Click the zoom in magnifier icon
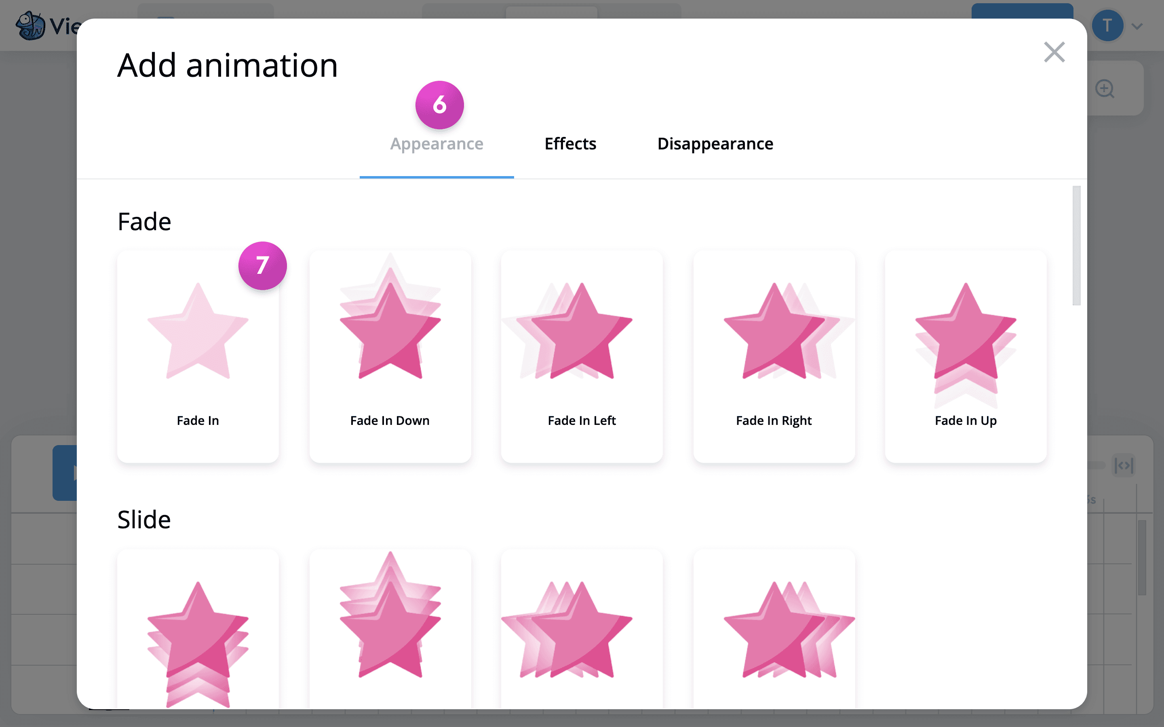Viewport: 1164px width, 727px height. pos(1104,89)
